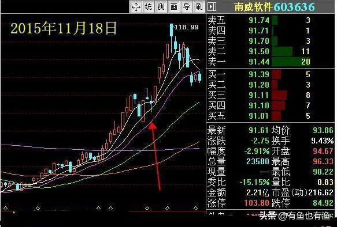Select the four-arrow move tool icon
The width and height of the screenshot is (337, 227).
(x=136, y=7)
